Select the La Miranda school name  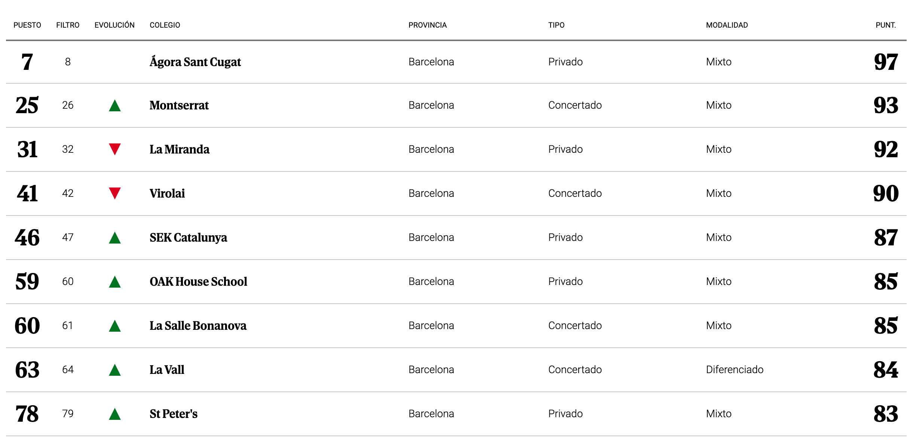pyautogui.click(x=180, y=149)
